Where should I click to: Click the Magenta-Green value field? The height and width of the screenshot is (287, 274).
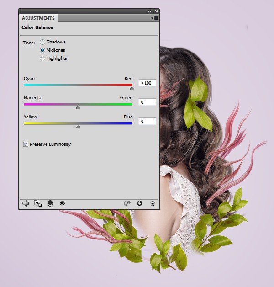point(148,102)
